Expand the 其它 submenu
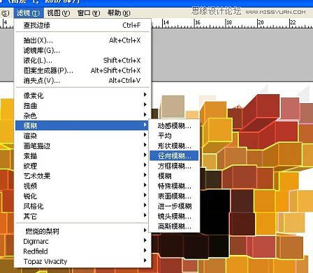The image size is (313, 273). (x=82, y=216)
